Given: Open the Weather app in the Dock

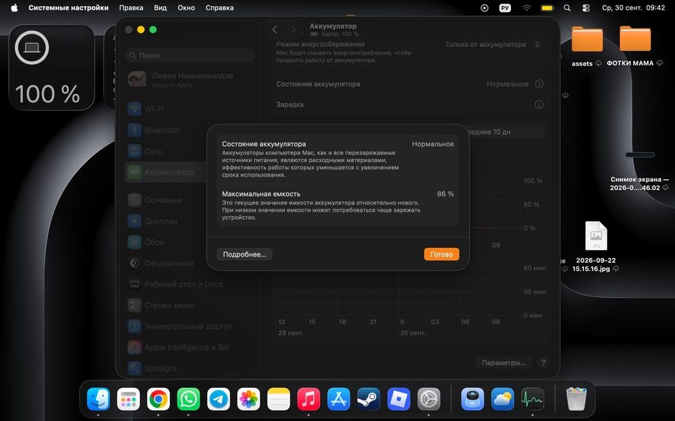Looking at the screenshot, I should coord(502,399).
